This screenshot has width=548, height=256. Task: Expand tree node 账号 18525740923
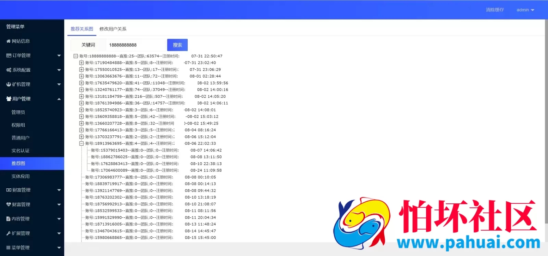click(82, 110)
